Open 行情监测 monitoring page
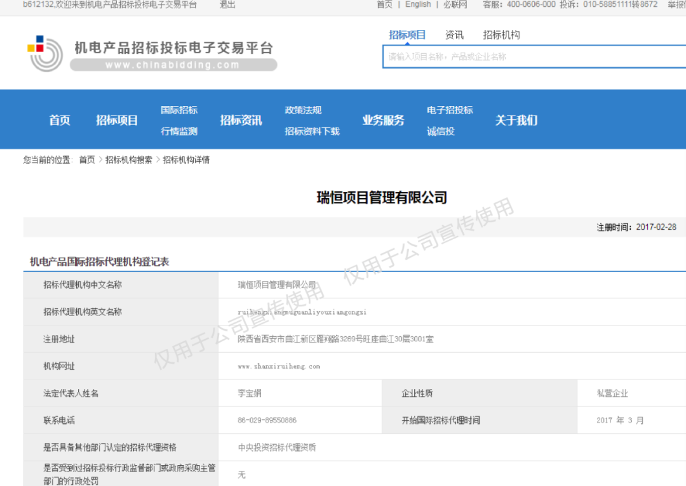This screenshot has width=686, height=486. click(x=180, y=130)
